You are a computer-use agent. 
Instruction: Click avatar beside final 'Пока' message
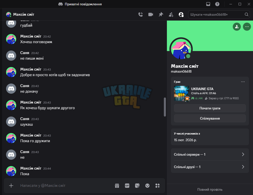pos(11,171)
